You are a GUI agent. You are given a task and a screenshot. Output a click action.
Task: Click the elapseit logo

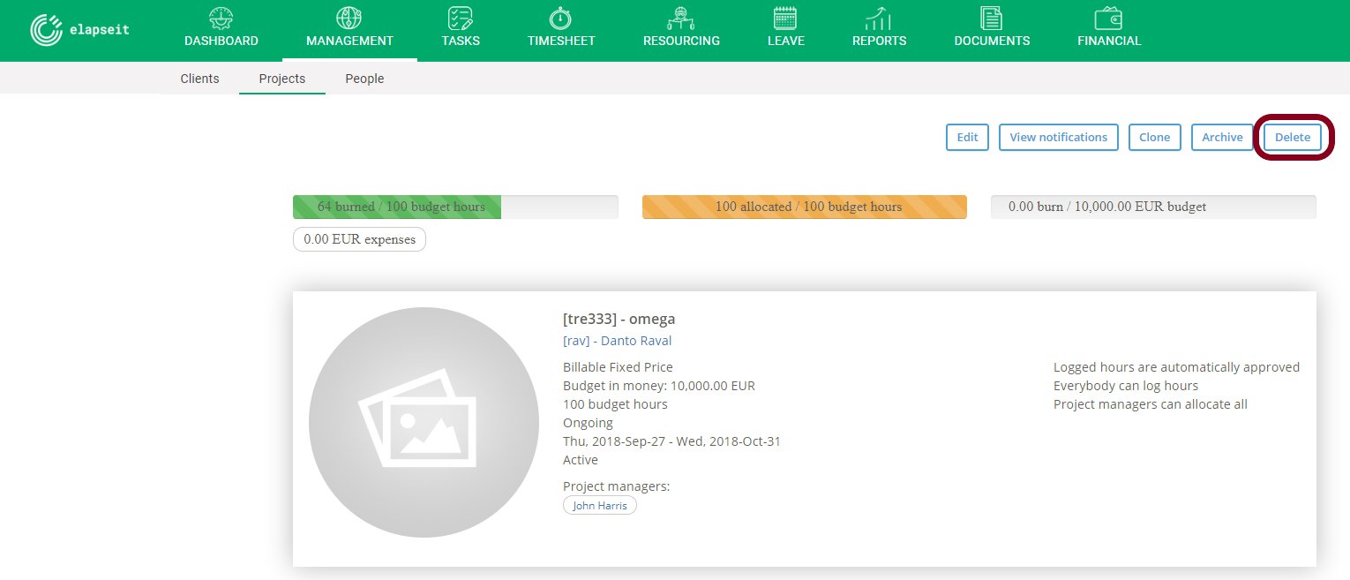pyautogui.click(x=79, y=30)
